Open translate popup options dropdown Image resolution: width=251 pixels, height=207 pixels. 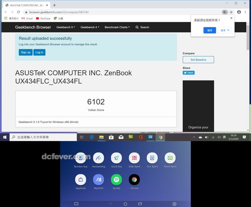225,30
